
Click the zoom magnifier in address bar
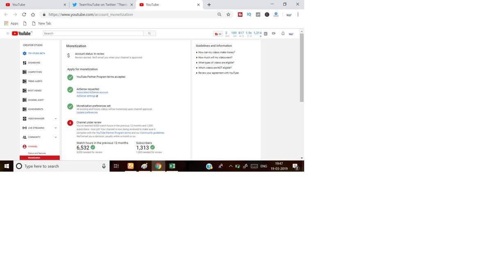pyautogui.click(x=219, y=14)
